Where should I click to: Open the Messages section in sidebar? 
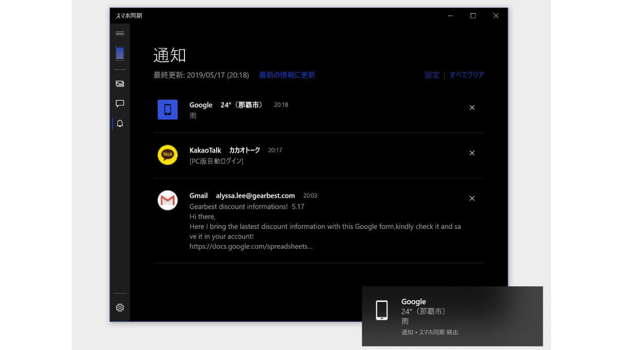pyautogui.click(x=120, y=104)
